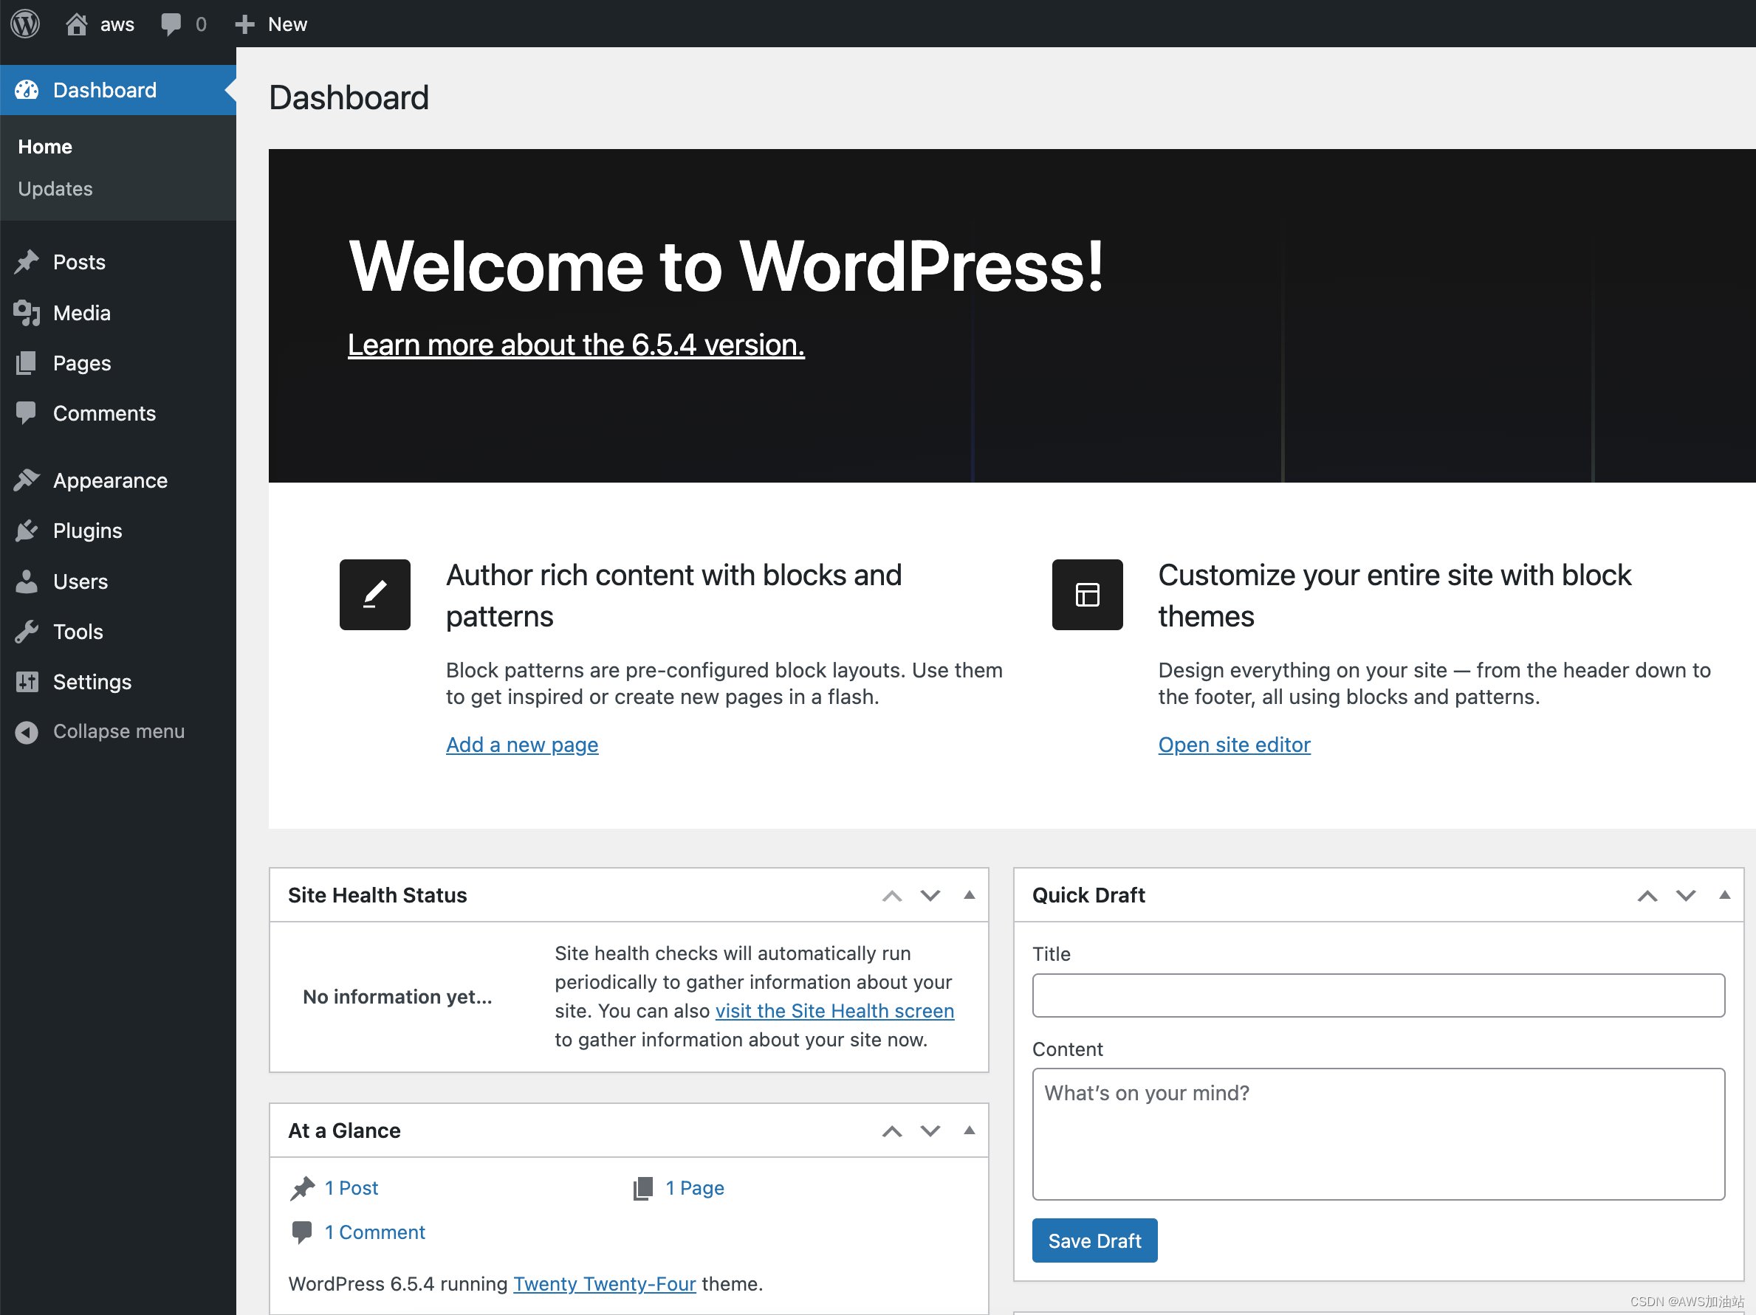Click the layout icon for block themes
Image resolution: width=1756 pixels, height=1315 pixels.
(1087, 594)
